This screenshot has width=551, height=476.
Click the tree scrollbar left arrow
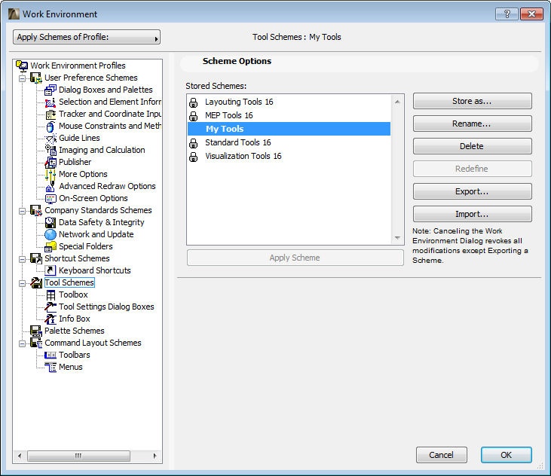(20, 456)
